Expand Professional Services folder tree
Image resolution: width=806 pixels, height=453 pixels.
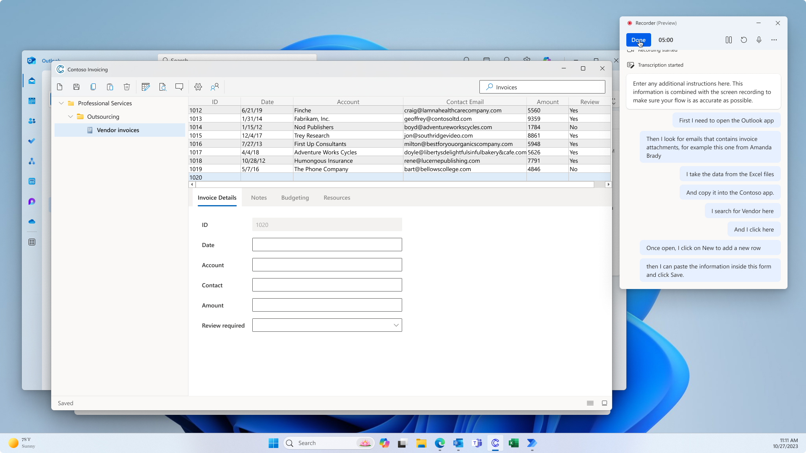coord(61,103)
